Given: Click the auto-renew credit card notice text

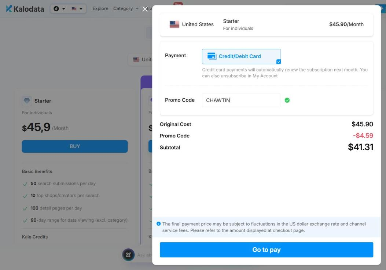Looking at the screenshot, I should [x=285, y=73].
